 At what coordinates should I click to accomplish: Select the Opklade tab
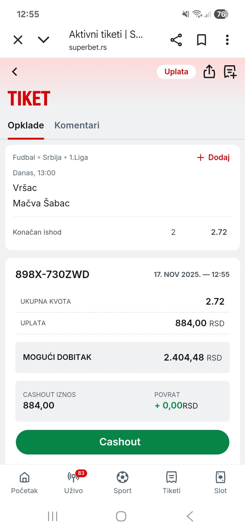click(x=26, y=125)
